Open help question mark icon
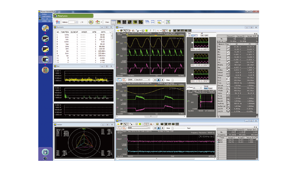Viewport: 298px width, 179px height. pyautogui.click(x=45, y=158)
